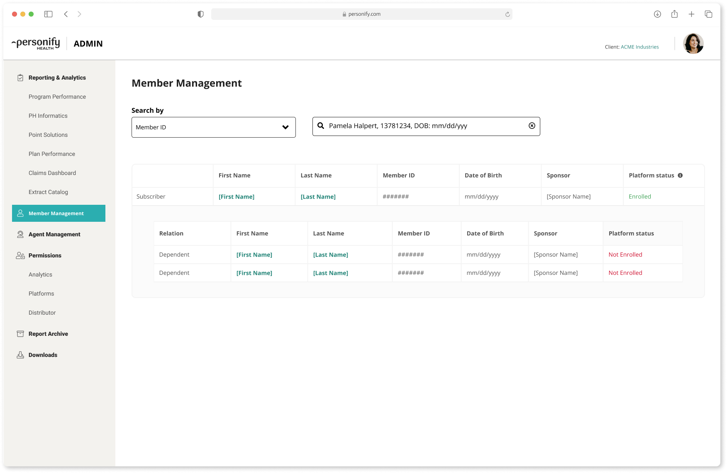Open first dependent's [Last Name] link
The width and height of the screenshot is (727, 473).
click(x=331, y=255)
